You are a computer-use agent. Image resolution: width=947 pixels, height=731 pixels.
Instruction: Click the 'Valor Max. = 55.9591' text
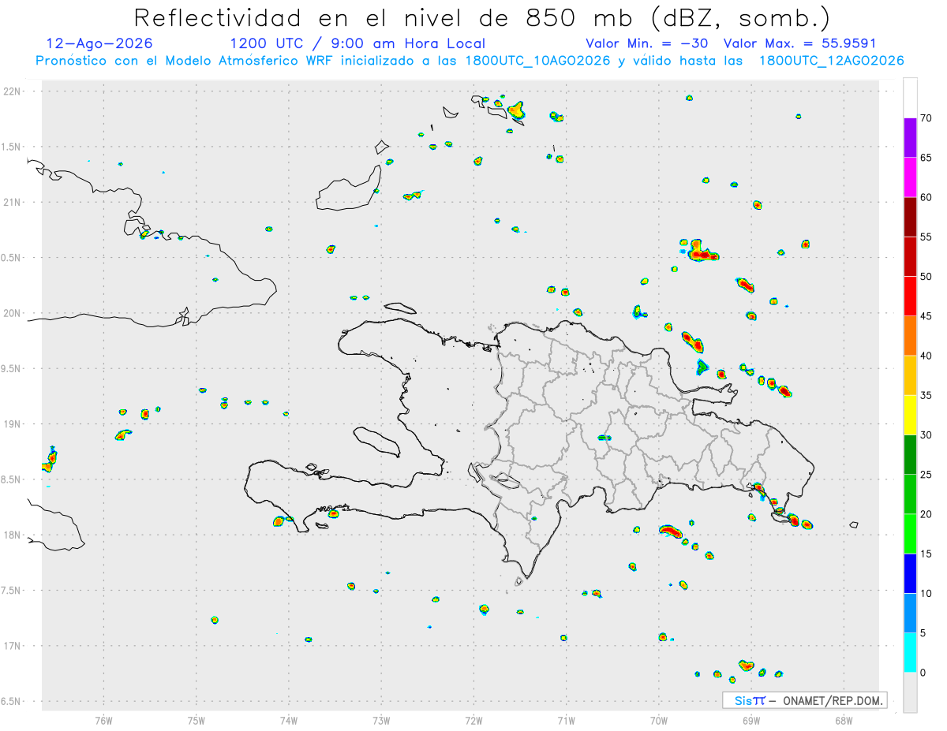click(799, 43)
